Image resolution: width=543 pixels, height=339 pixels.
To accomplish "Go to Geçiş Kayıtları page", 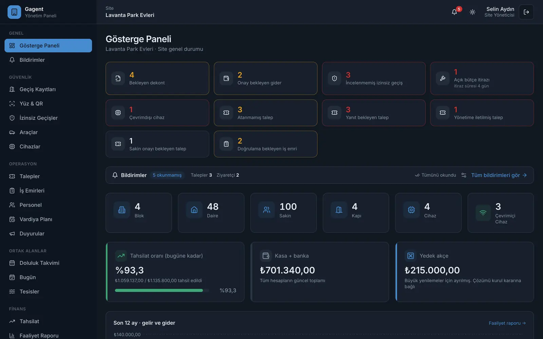I will click(48, 89).
